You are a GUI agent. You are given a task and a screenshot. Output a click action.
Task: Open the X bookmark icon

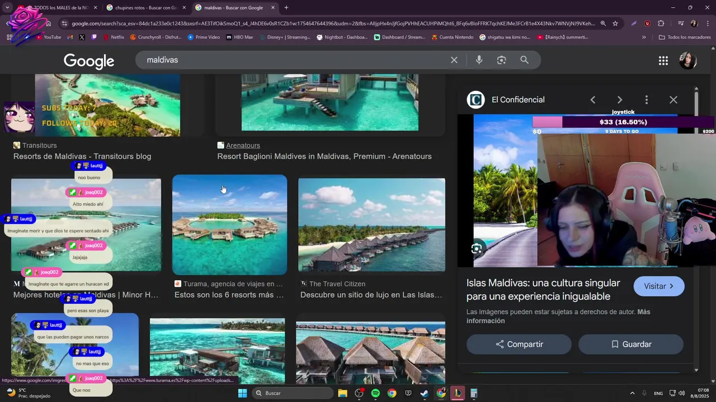(x=82, y=37)
